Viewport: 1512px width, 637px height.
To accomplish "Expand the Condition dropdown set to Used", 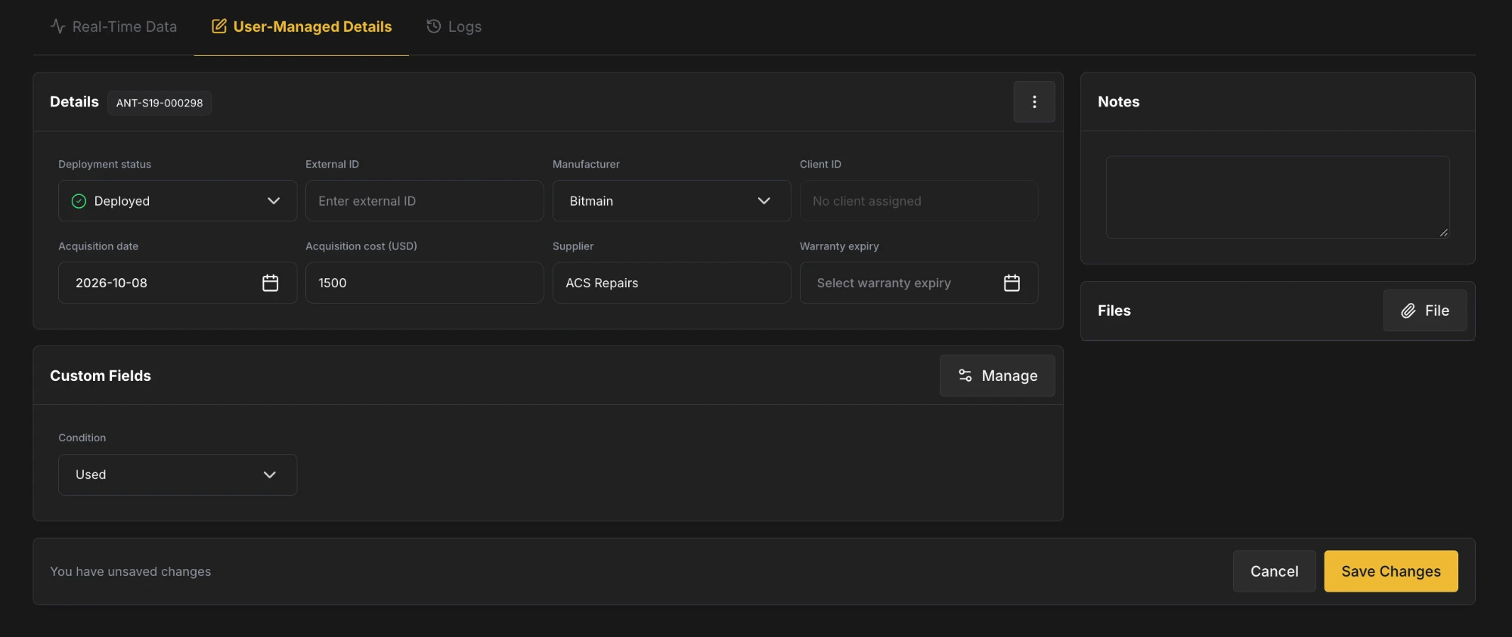I will point(178,475).
